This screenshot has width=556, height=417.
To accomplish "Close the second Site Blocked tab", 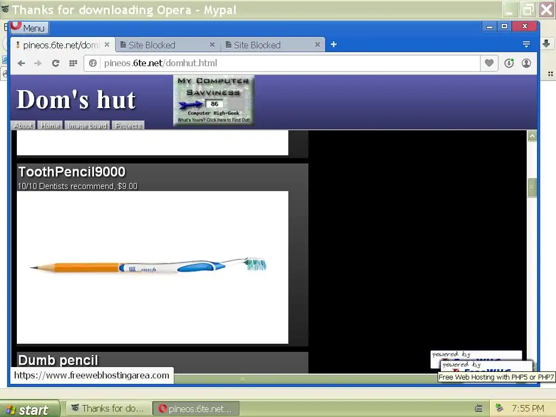I will click(317, 45).
